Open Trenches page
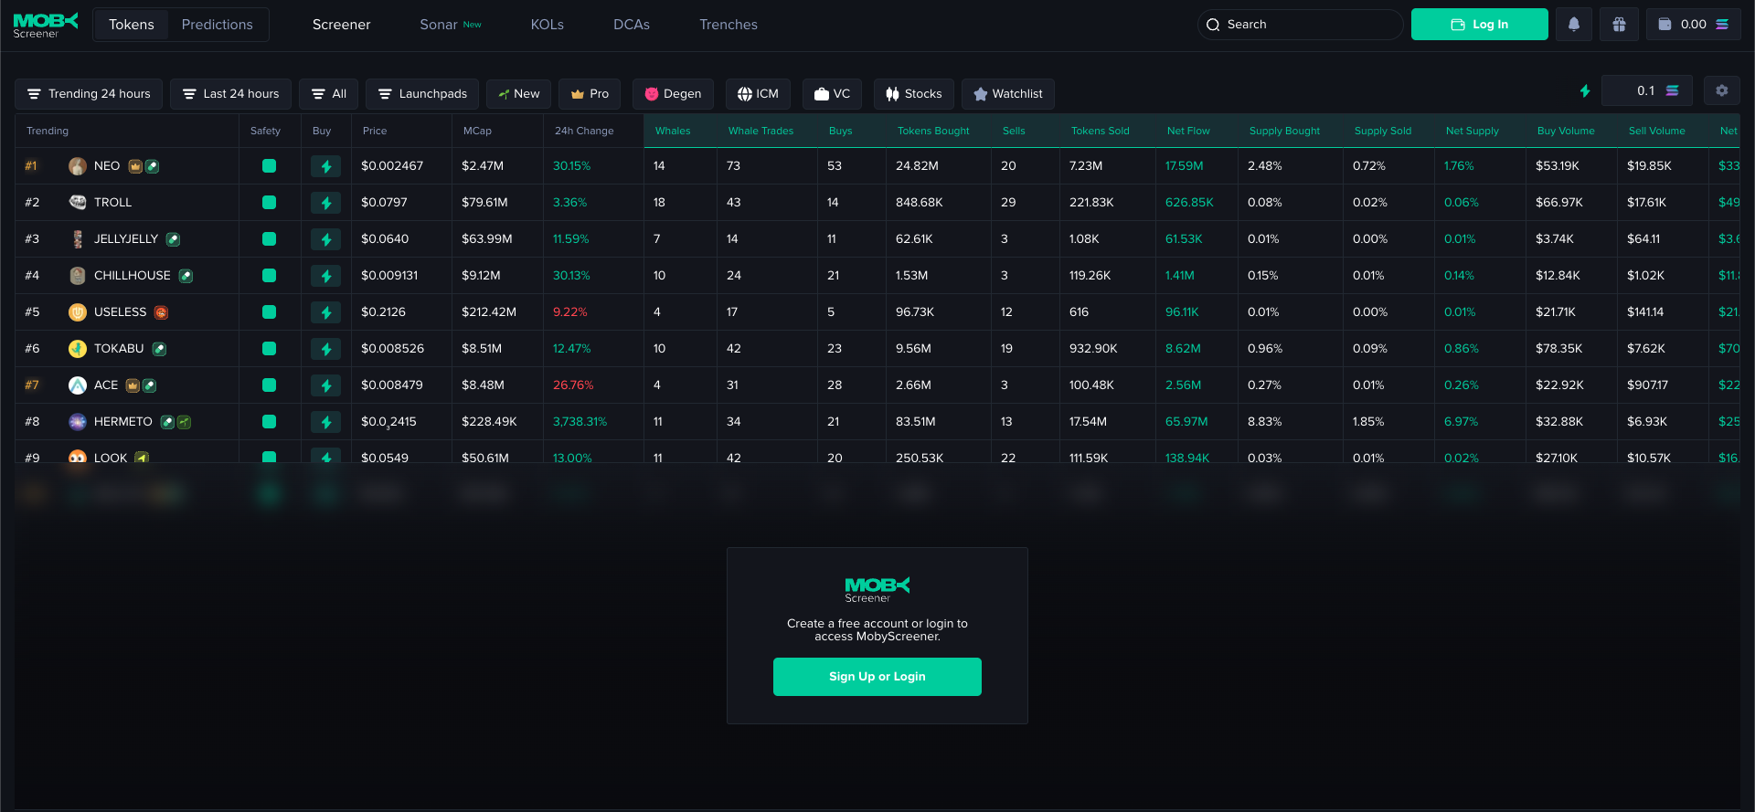The image size is (1755, 812). tap(729, 25)
